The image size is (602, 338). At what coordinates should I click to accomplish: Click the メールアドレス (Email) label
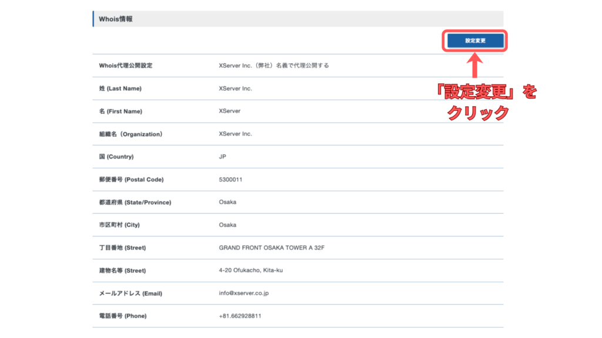131,293
